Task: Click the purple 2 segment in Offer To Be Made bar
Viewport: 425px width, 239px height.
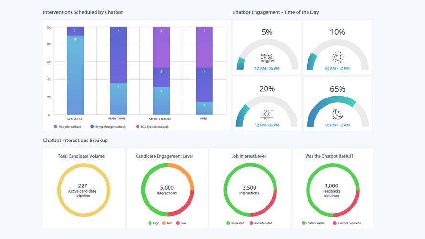Action: tap(161, 47)
